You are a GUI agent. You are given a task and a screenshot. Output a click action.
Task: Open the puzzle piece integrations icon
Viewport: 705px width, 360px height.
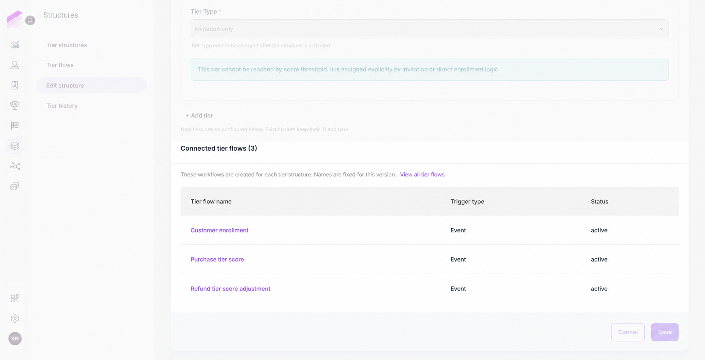[15, 298]
